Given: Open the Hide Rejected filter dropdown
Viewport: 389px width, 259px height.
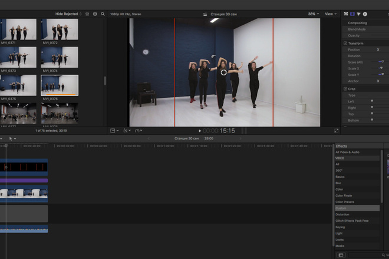Looking at the screenshot, I should pos(68,14).
